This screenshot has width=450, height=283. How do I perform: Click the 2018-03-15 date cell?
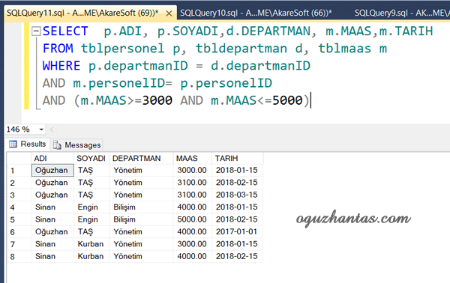pos(237,195)
